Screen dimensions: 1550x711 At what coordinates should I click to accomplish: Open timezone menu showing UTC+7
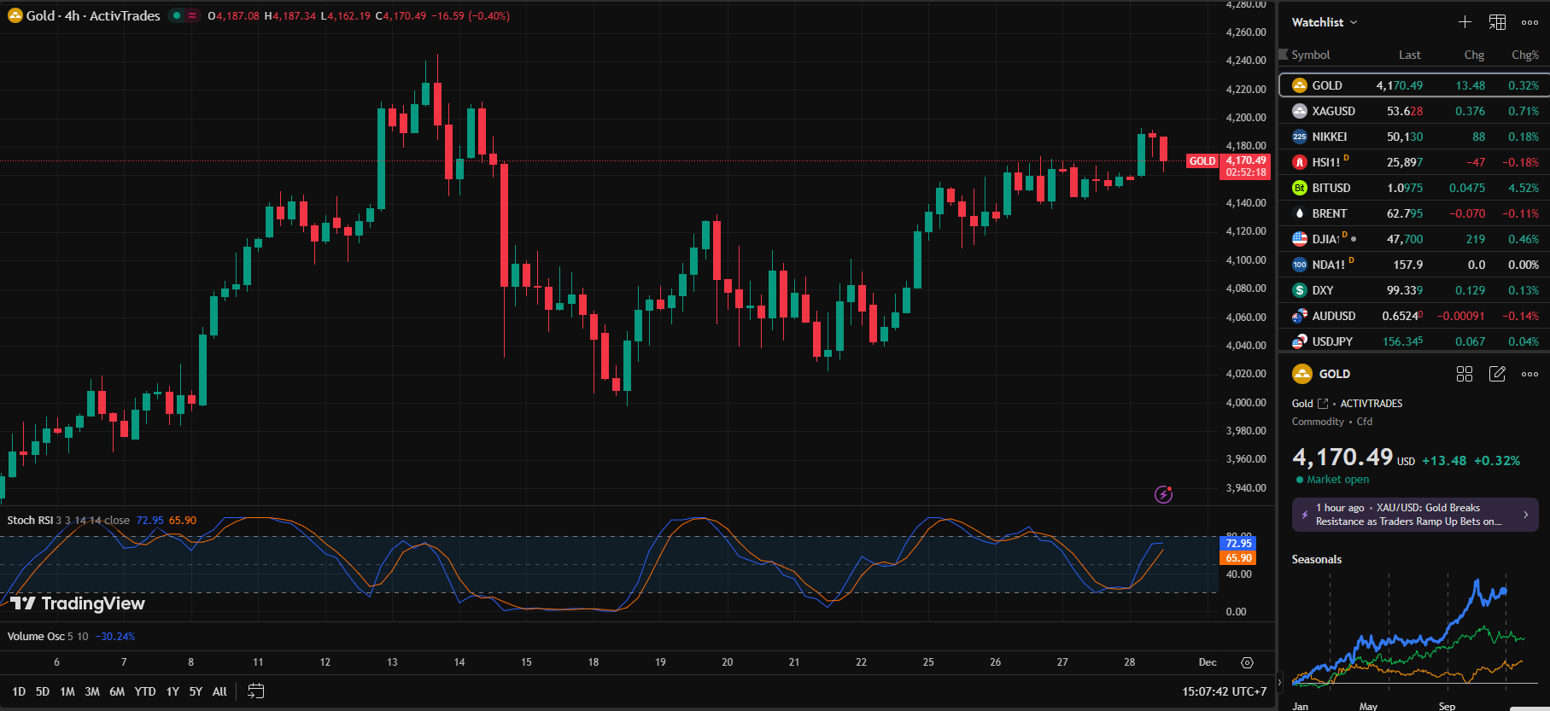click(1224, 691)
